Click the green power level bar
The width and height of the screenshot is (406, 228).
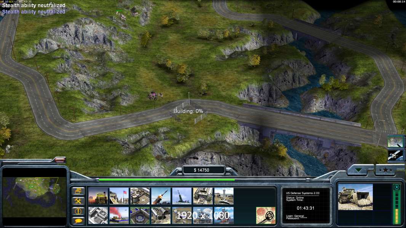coord(167,180)
